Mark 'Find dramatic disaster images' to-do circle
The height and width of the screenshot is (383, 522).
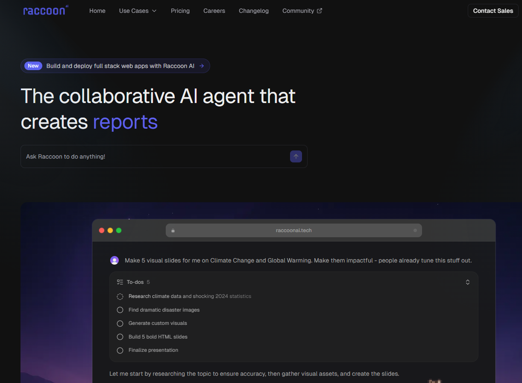click(x=120, y=310)
